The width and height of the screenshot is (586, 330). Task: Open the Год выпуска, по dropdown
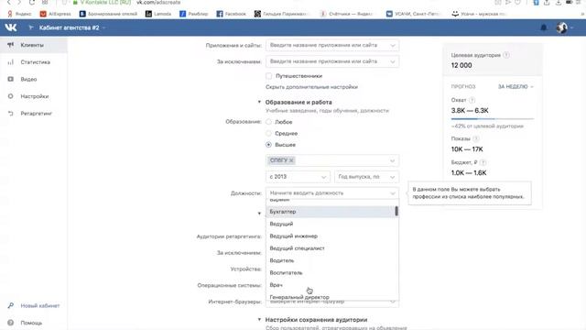366,177
